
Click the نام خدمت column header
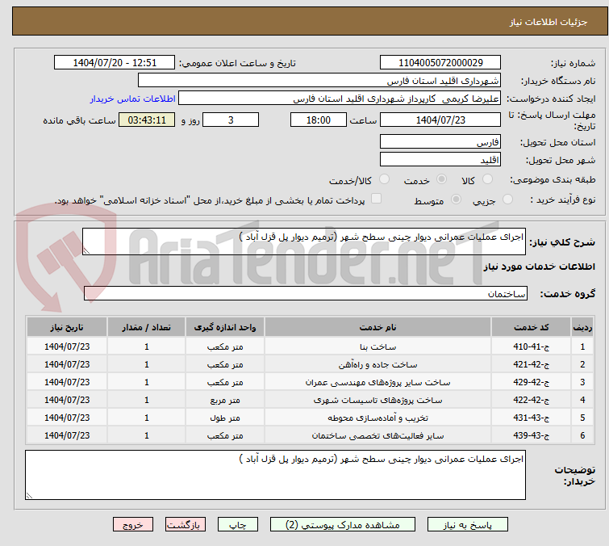[x=378, y=327]
